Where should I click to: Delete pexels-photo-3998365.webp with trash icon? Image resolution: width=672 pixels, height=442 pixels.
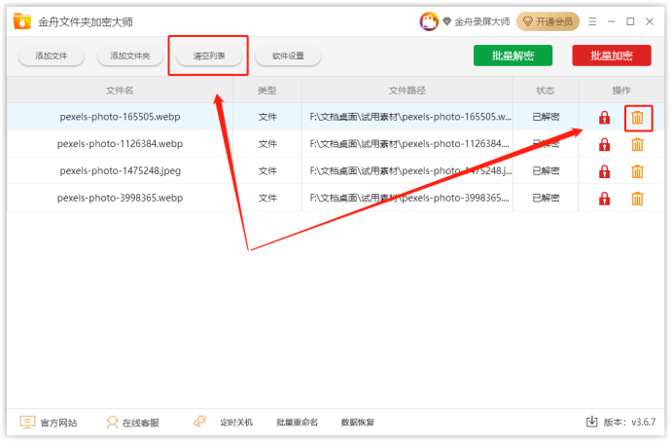click(637, 199)
